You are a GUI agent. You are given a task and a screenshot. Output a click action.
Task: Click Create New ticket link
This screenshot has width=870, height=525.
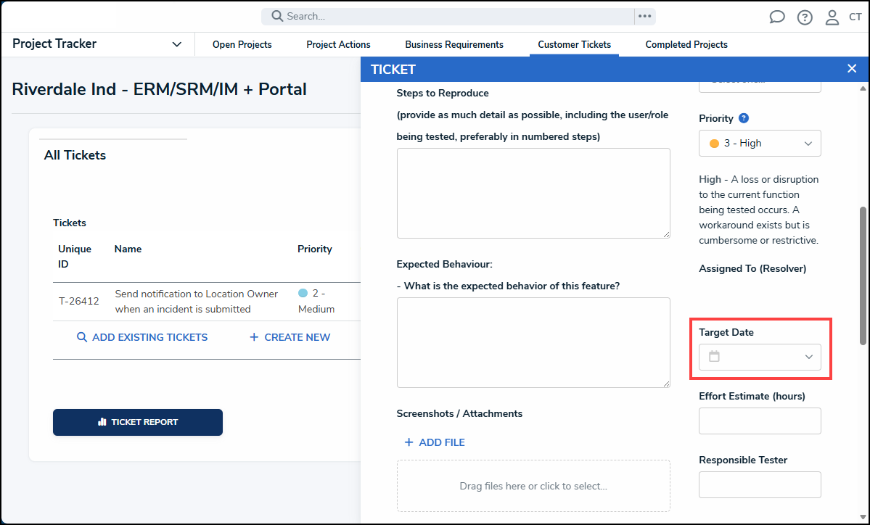coord(290,337)
